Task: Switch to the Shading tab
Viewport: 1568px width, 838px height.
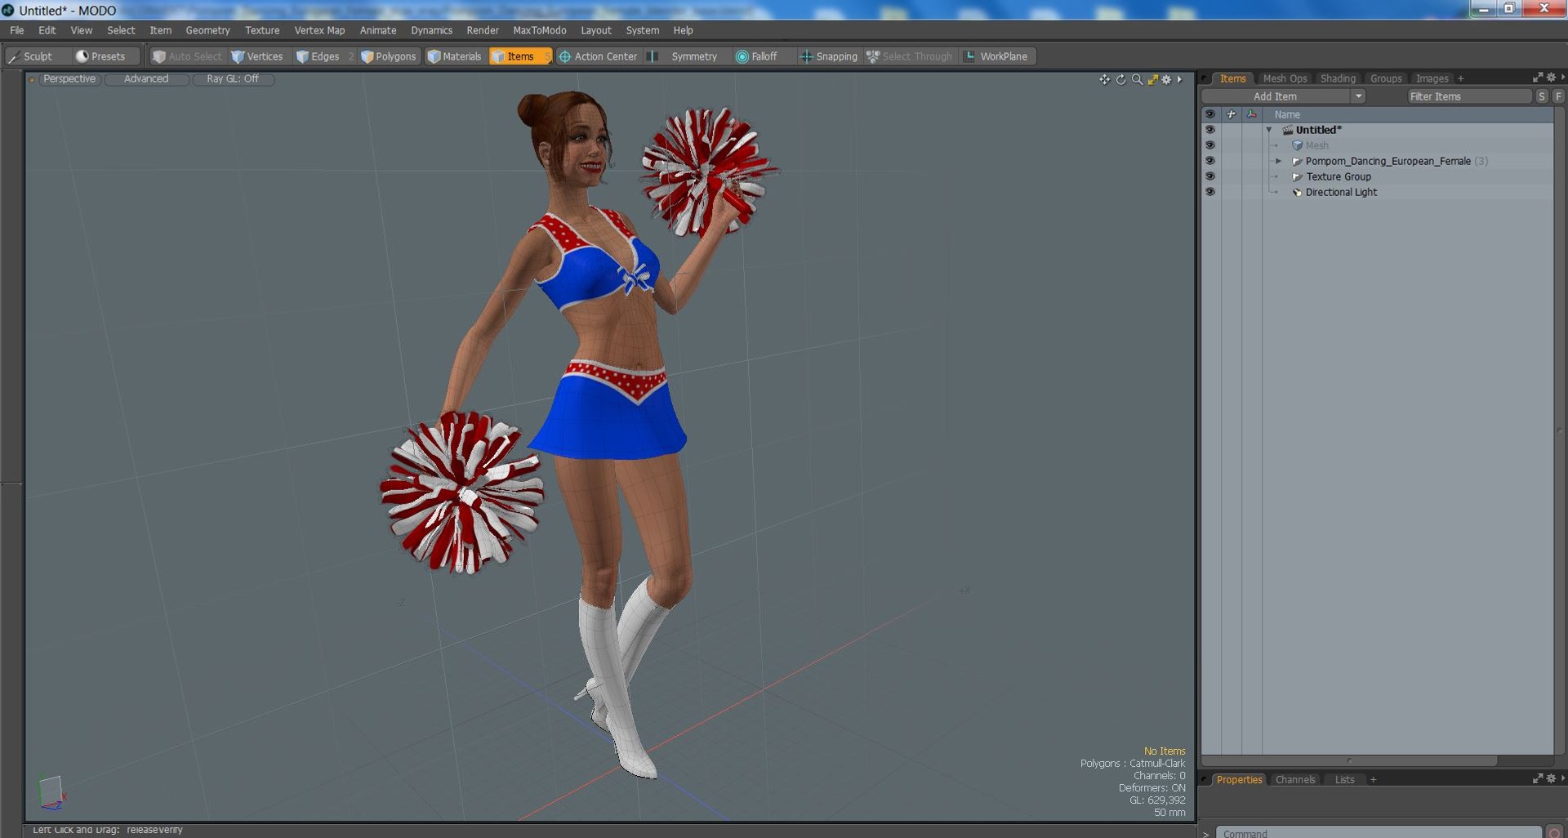Action: tap(1338, 78)
